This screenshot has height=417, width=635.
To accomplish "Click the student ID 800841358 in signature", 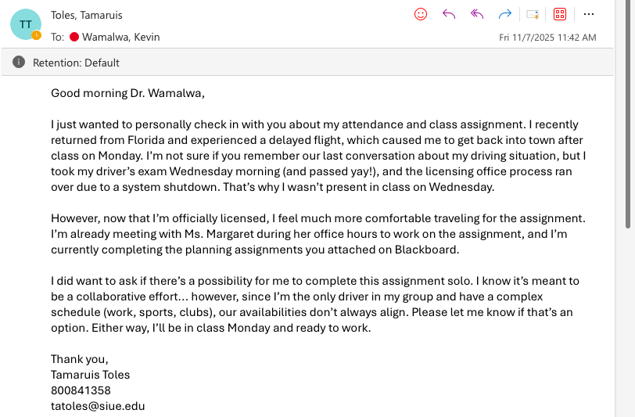I will (81, 390).
